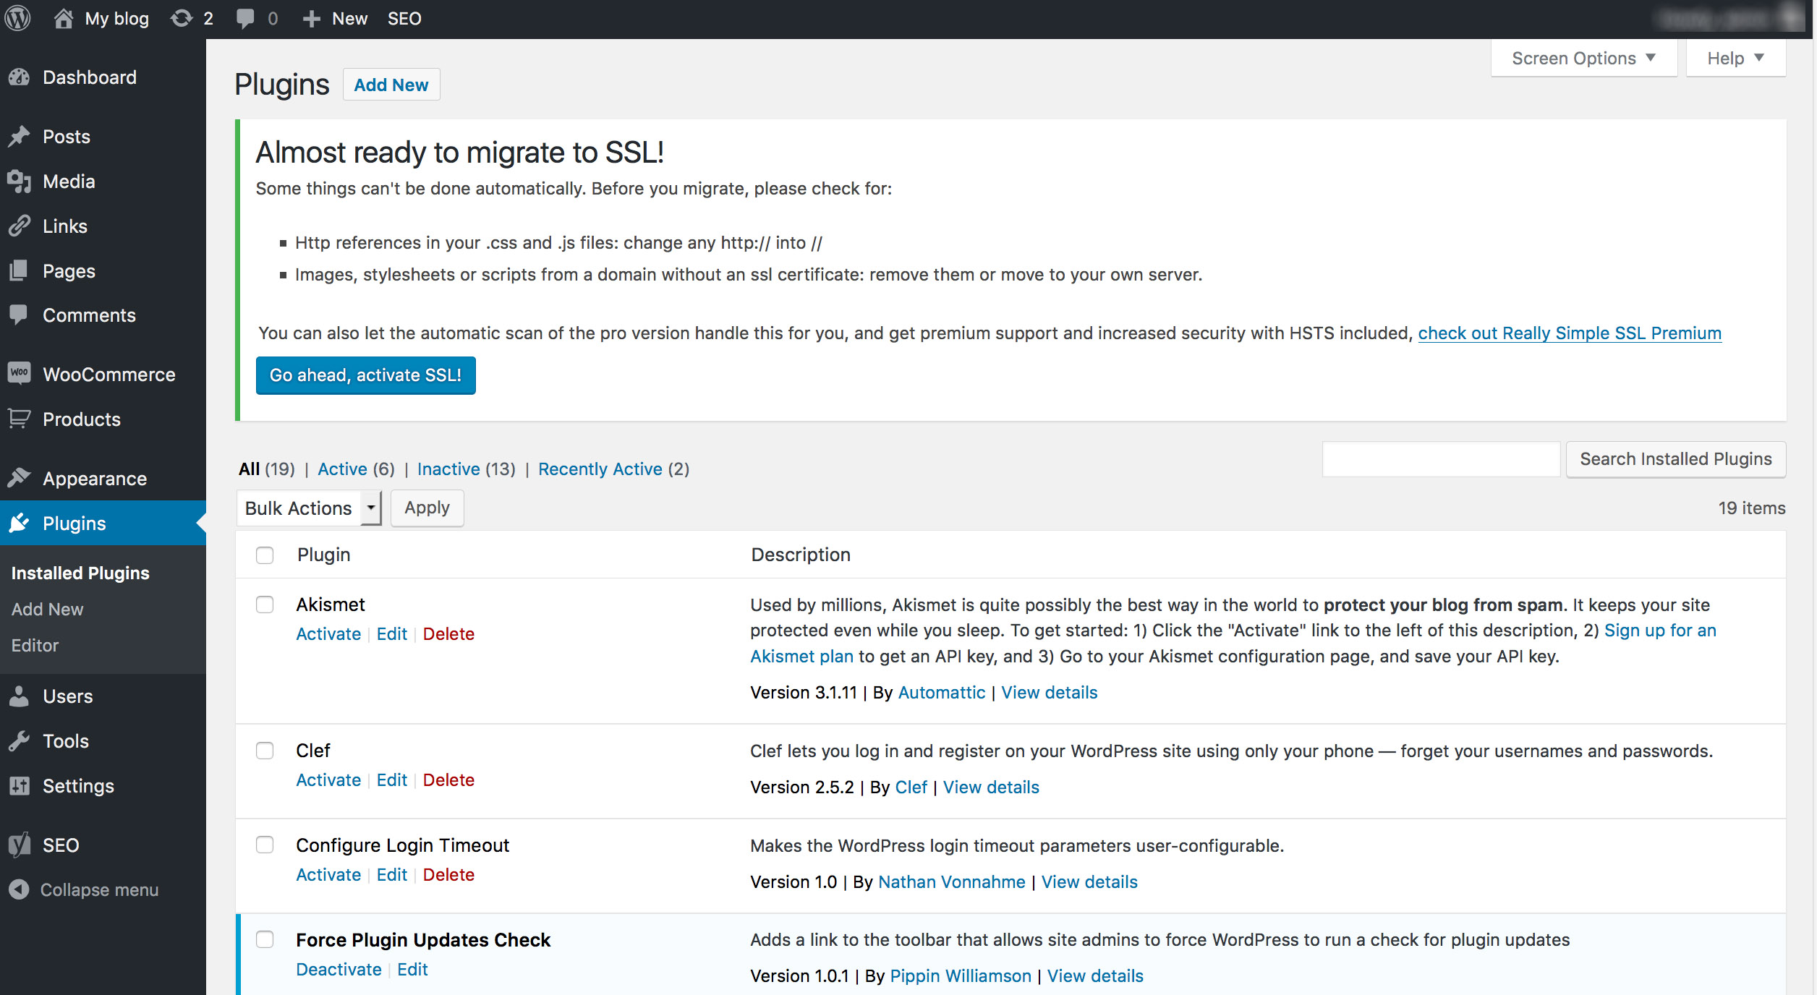Open the Bulk Actions dropdown
Image resolution: width=1817 pixels, height=995 pixels.
(309, 508)
